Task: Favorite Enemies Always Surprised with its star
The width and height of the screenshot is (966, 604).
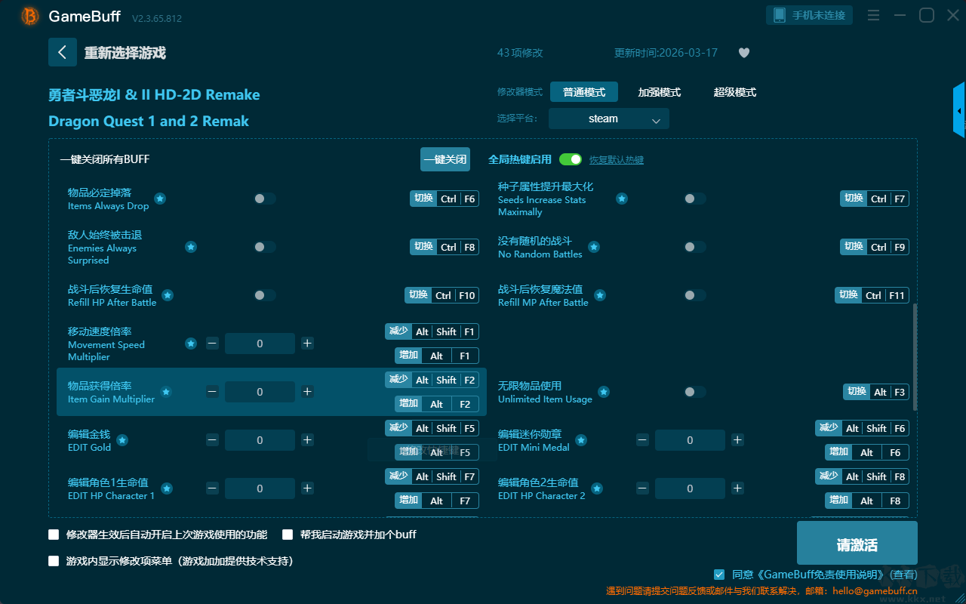Action: 191,247
